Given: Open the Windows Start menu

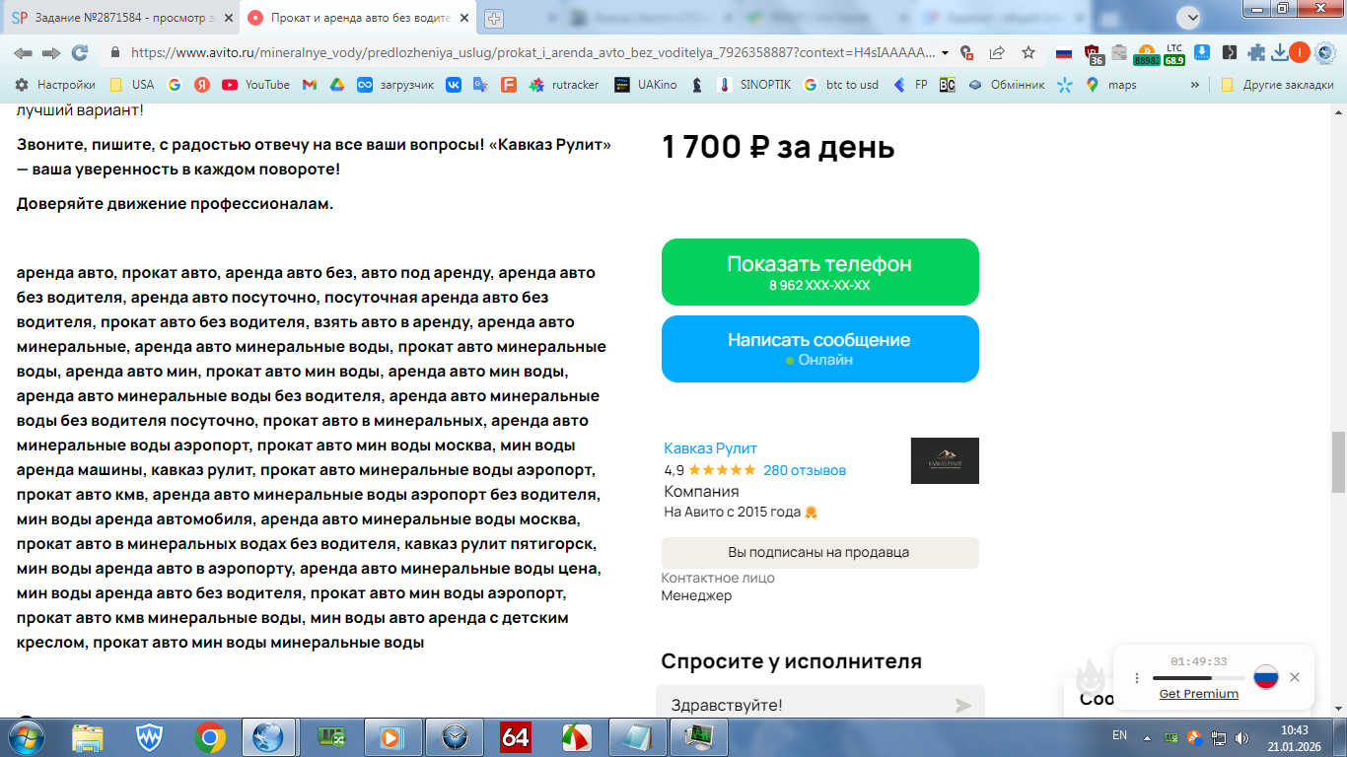Looking at the screenshot, I should pos(26,736).
